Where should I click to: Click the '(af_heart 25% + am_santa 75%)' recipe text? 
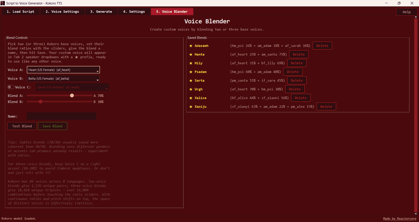(x=258, y=54)
